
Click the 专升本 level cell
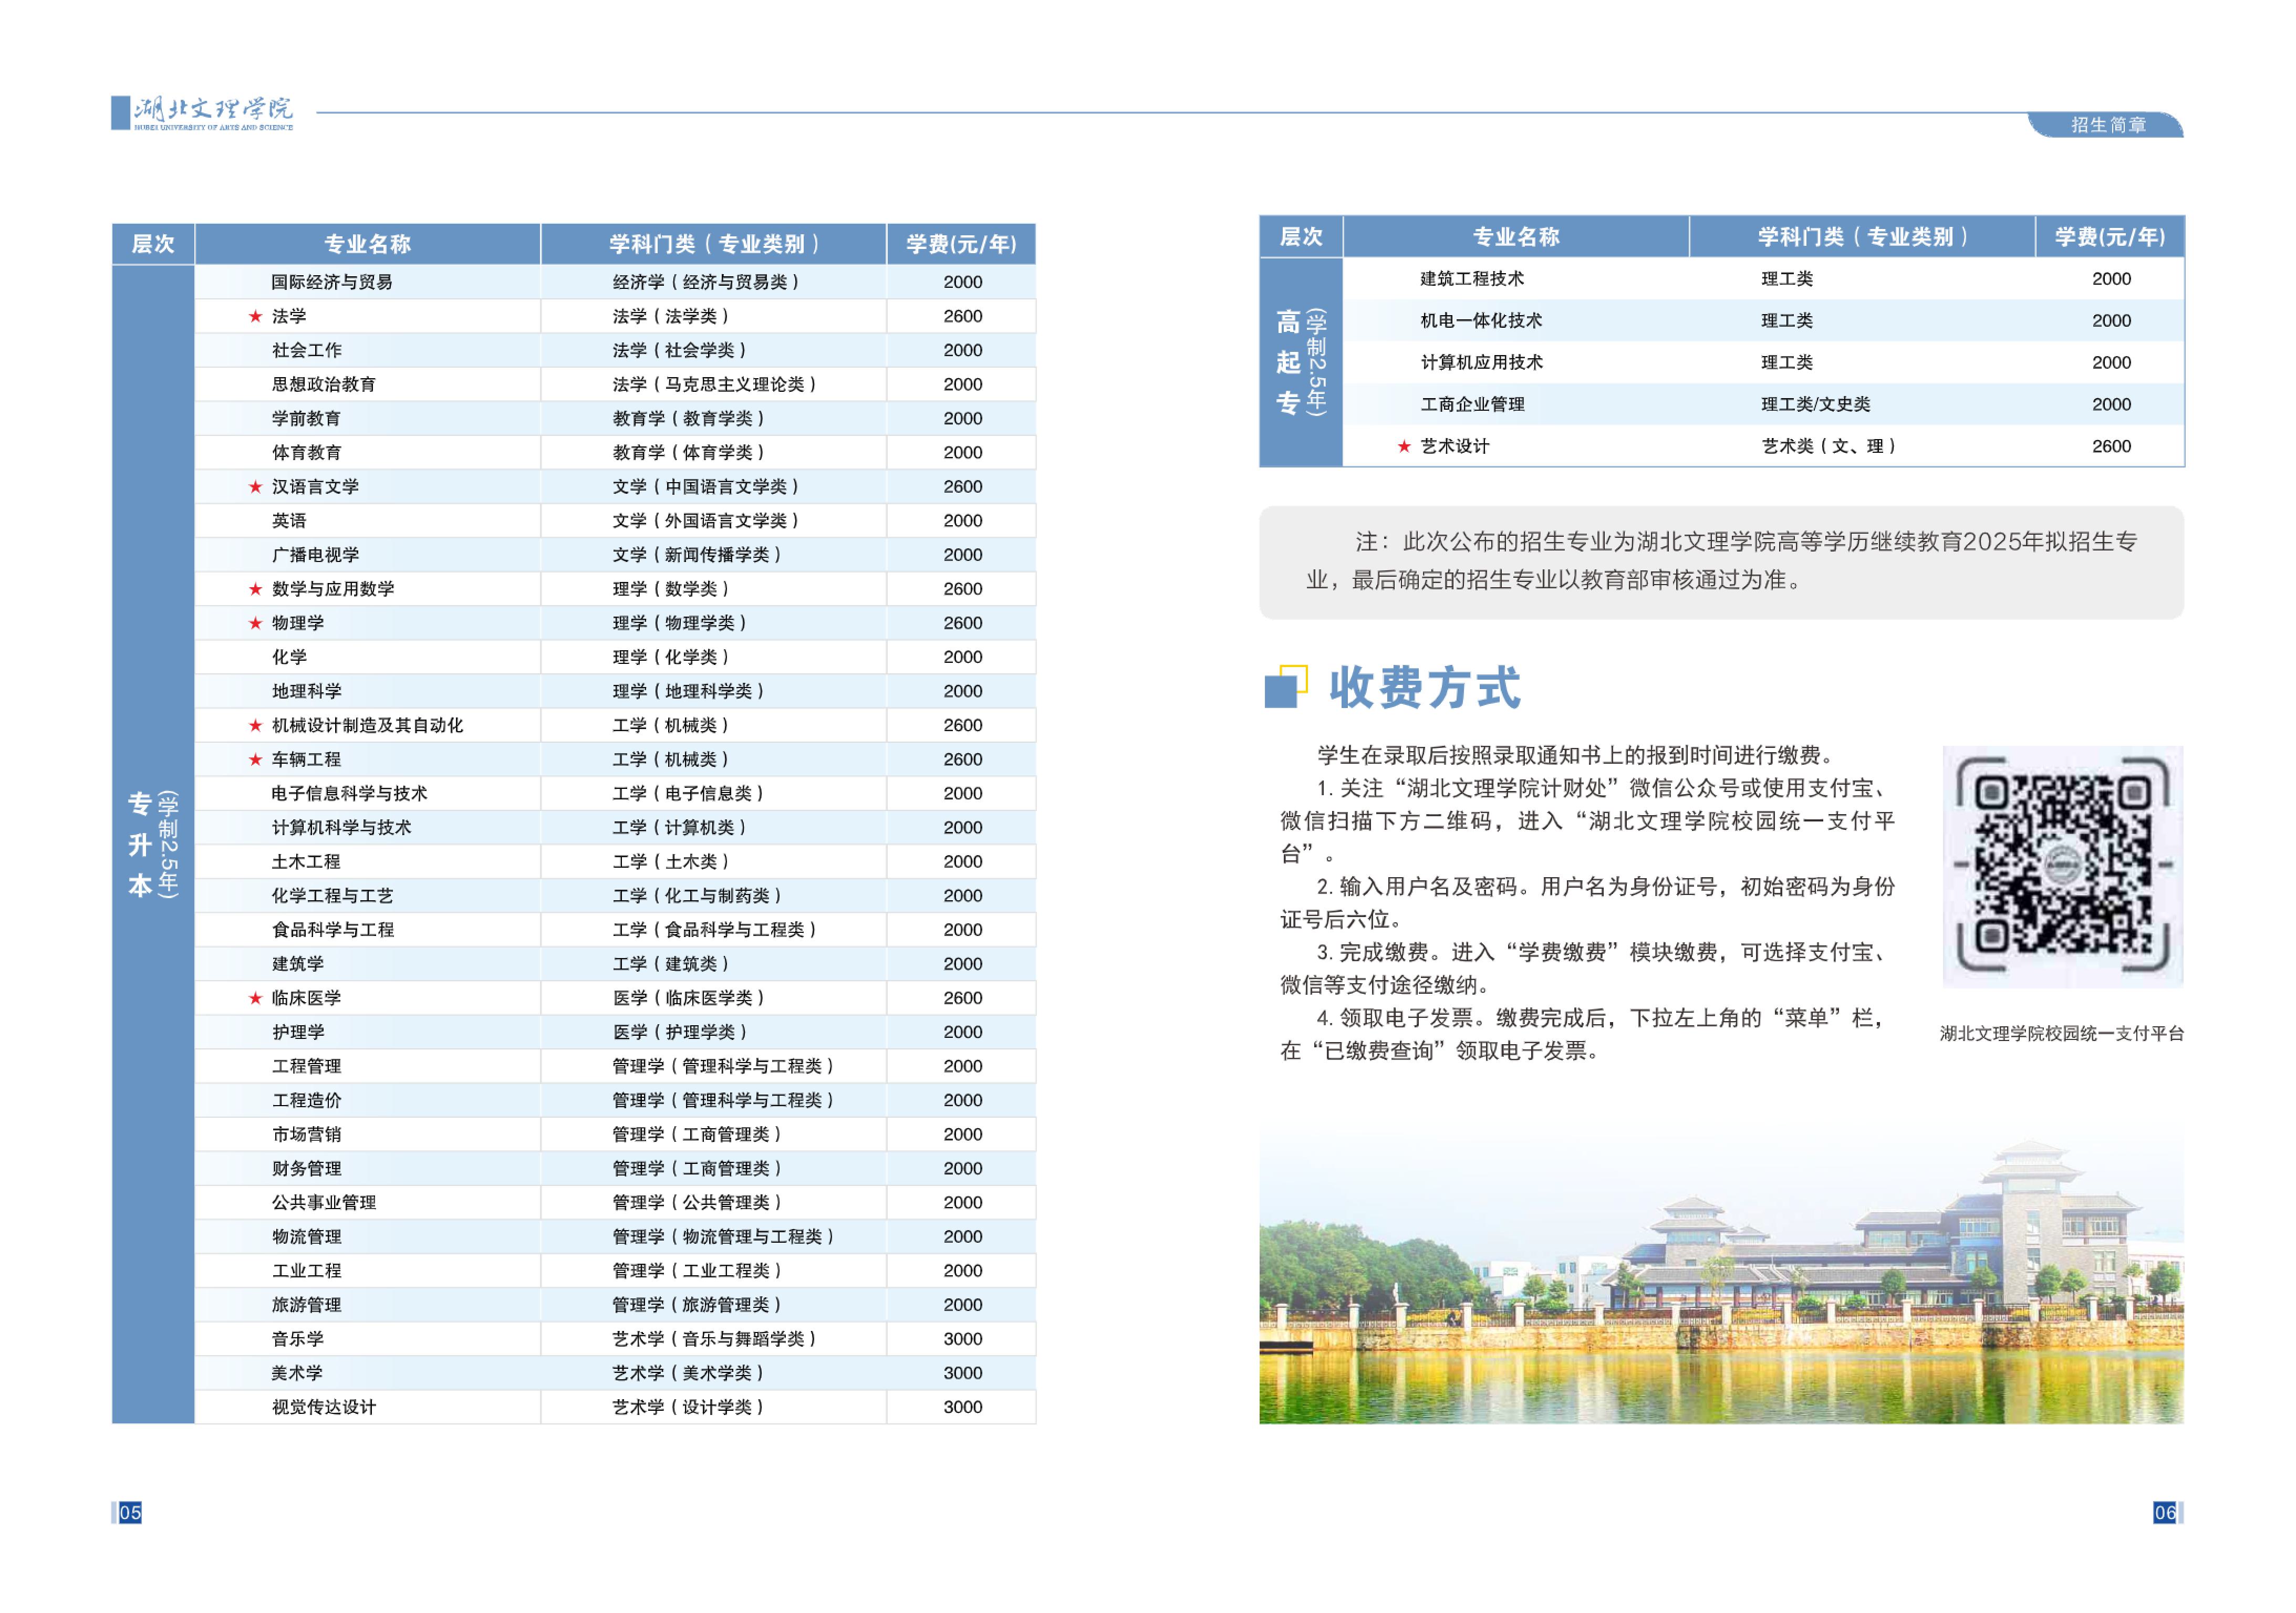[153, 844]
